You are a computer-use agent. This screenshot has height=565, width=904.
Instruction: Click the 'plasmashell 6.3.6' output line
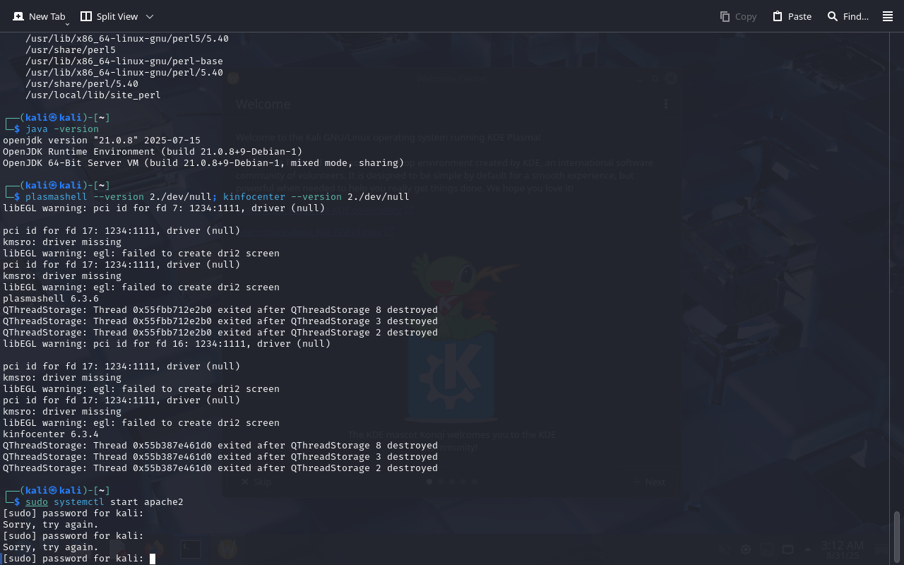coord(51,299)
